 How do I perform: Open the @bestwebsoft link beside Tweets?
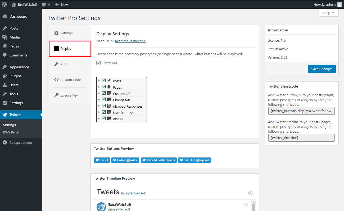[135, 193]
